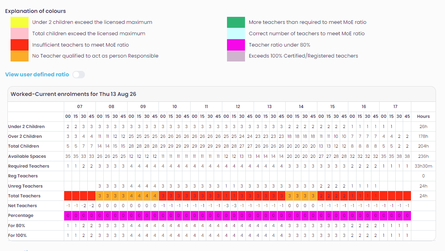Click the Worked-Current enrolments table title
This screenshot has width=445, height=251.
tap(74, 94)
